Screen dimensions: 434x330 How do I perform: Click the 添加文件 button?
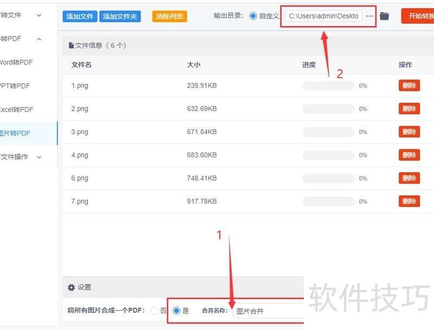79,16
